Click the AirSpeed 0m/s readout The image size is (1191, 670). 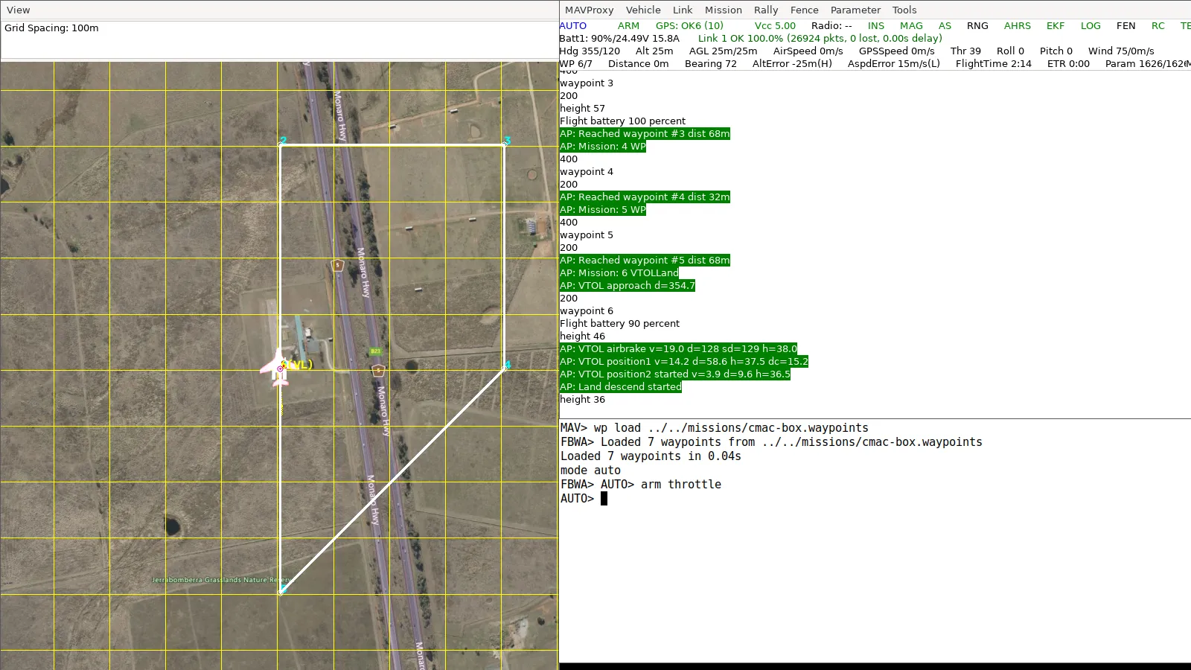tap(808, 51)
